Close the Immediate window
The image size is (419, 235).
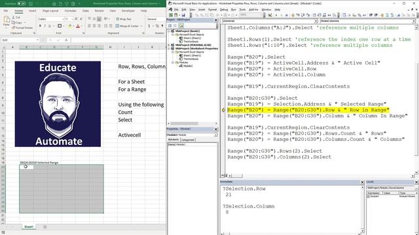(362, 182)
